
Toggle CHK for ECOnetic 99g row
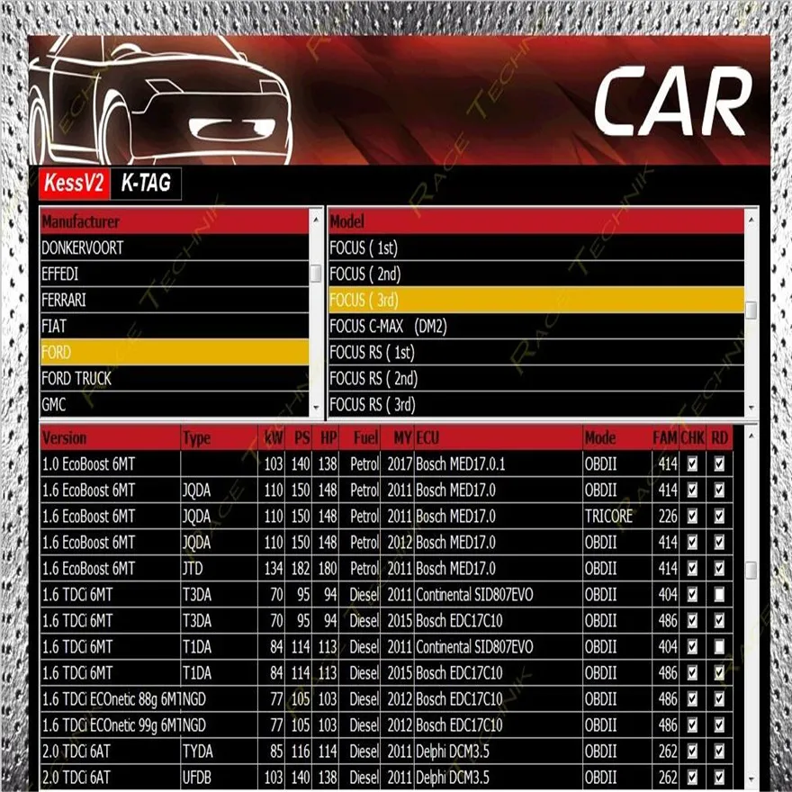pos(692,725)
